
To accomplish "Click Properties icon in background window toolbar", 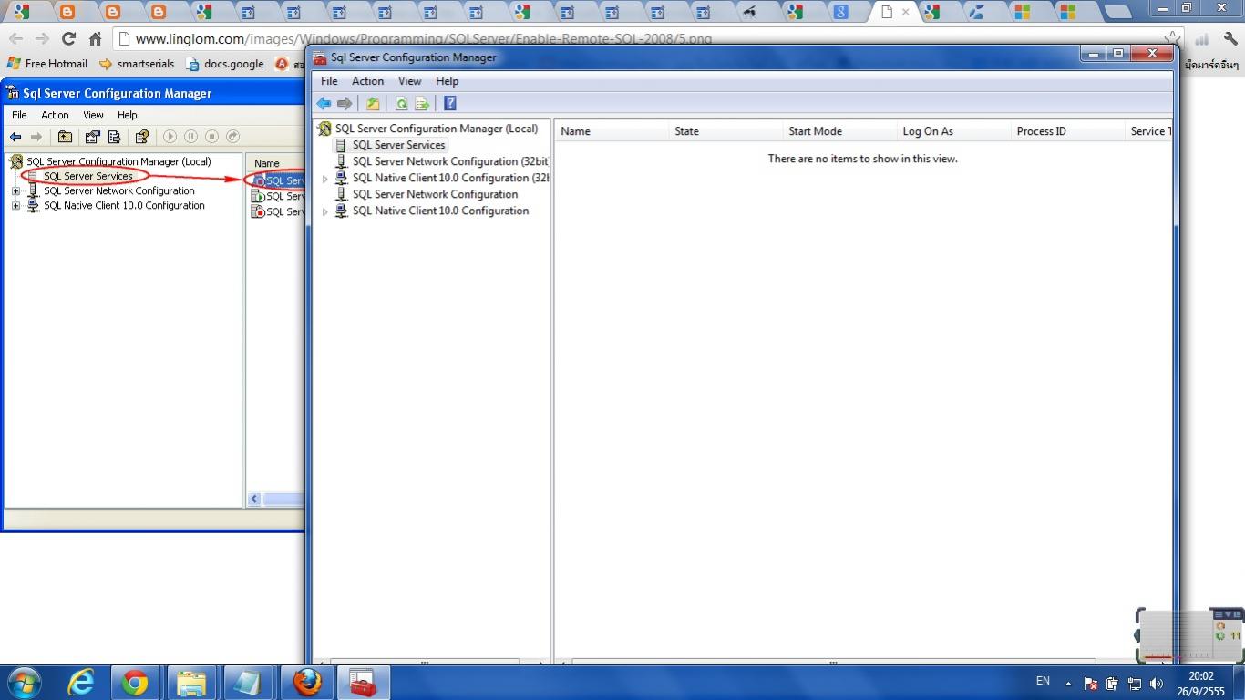I will [92, 137].
